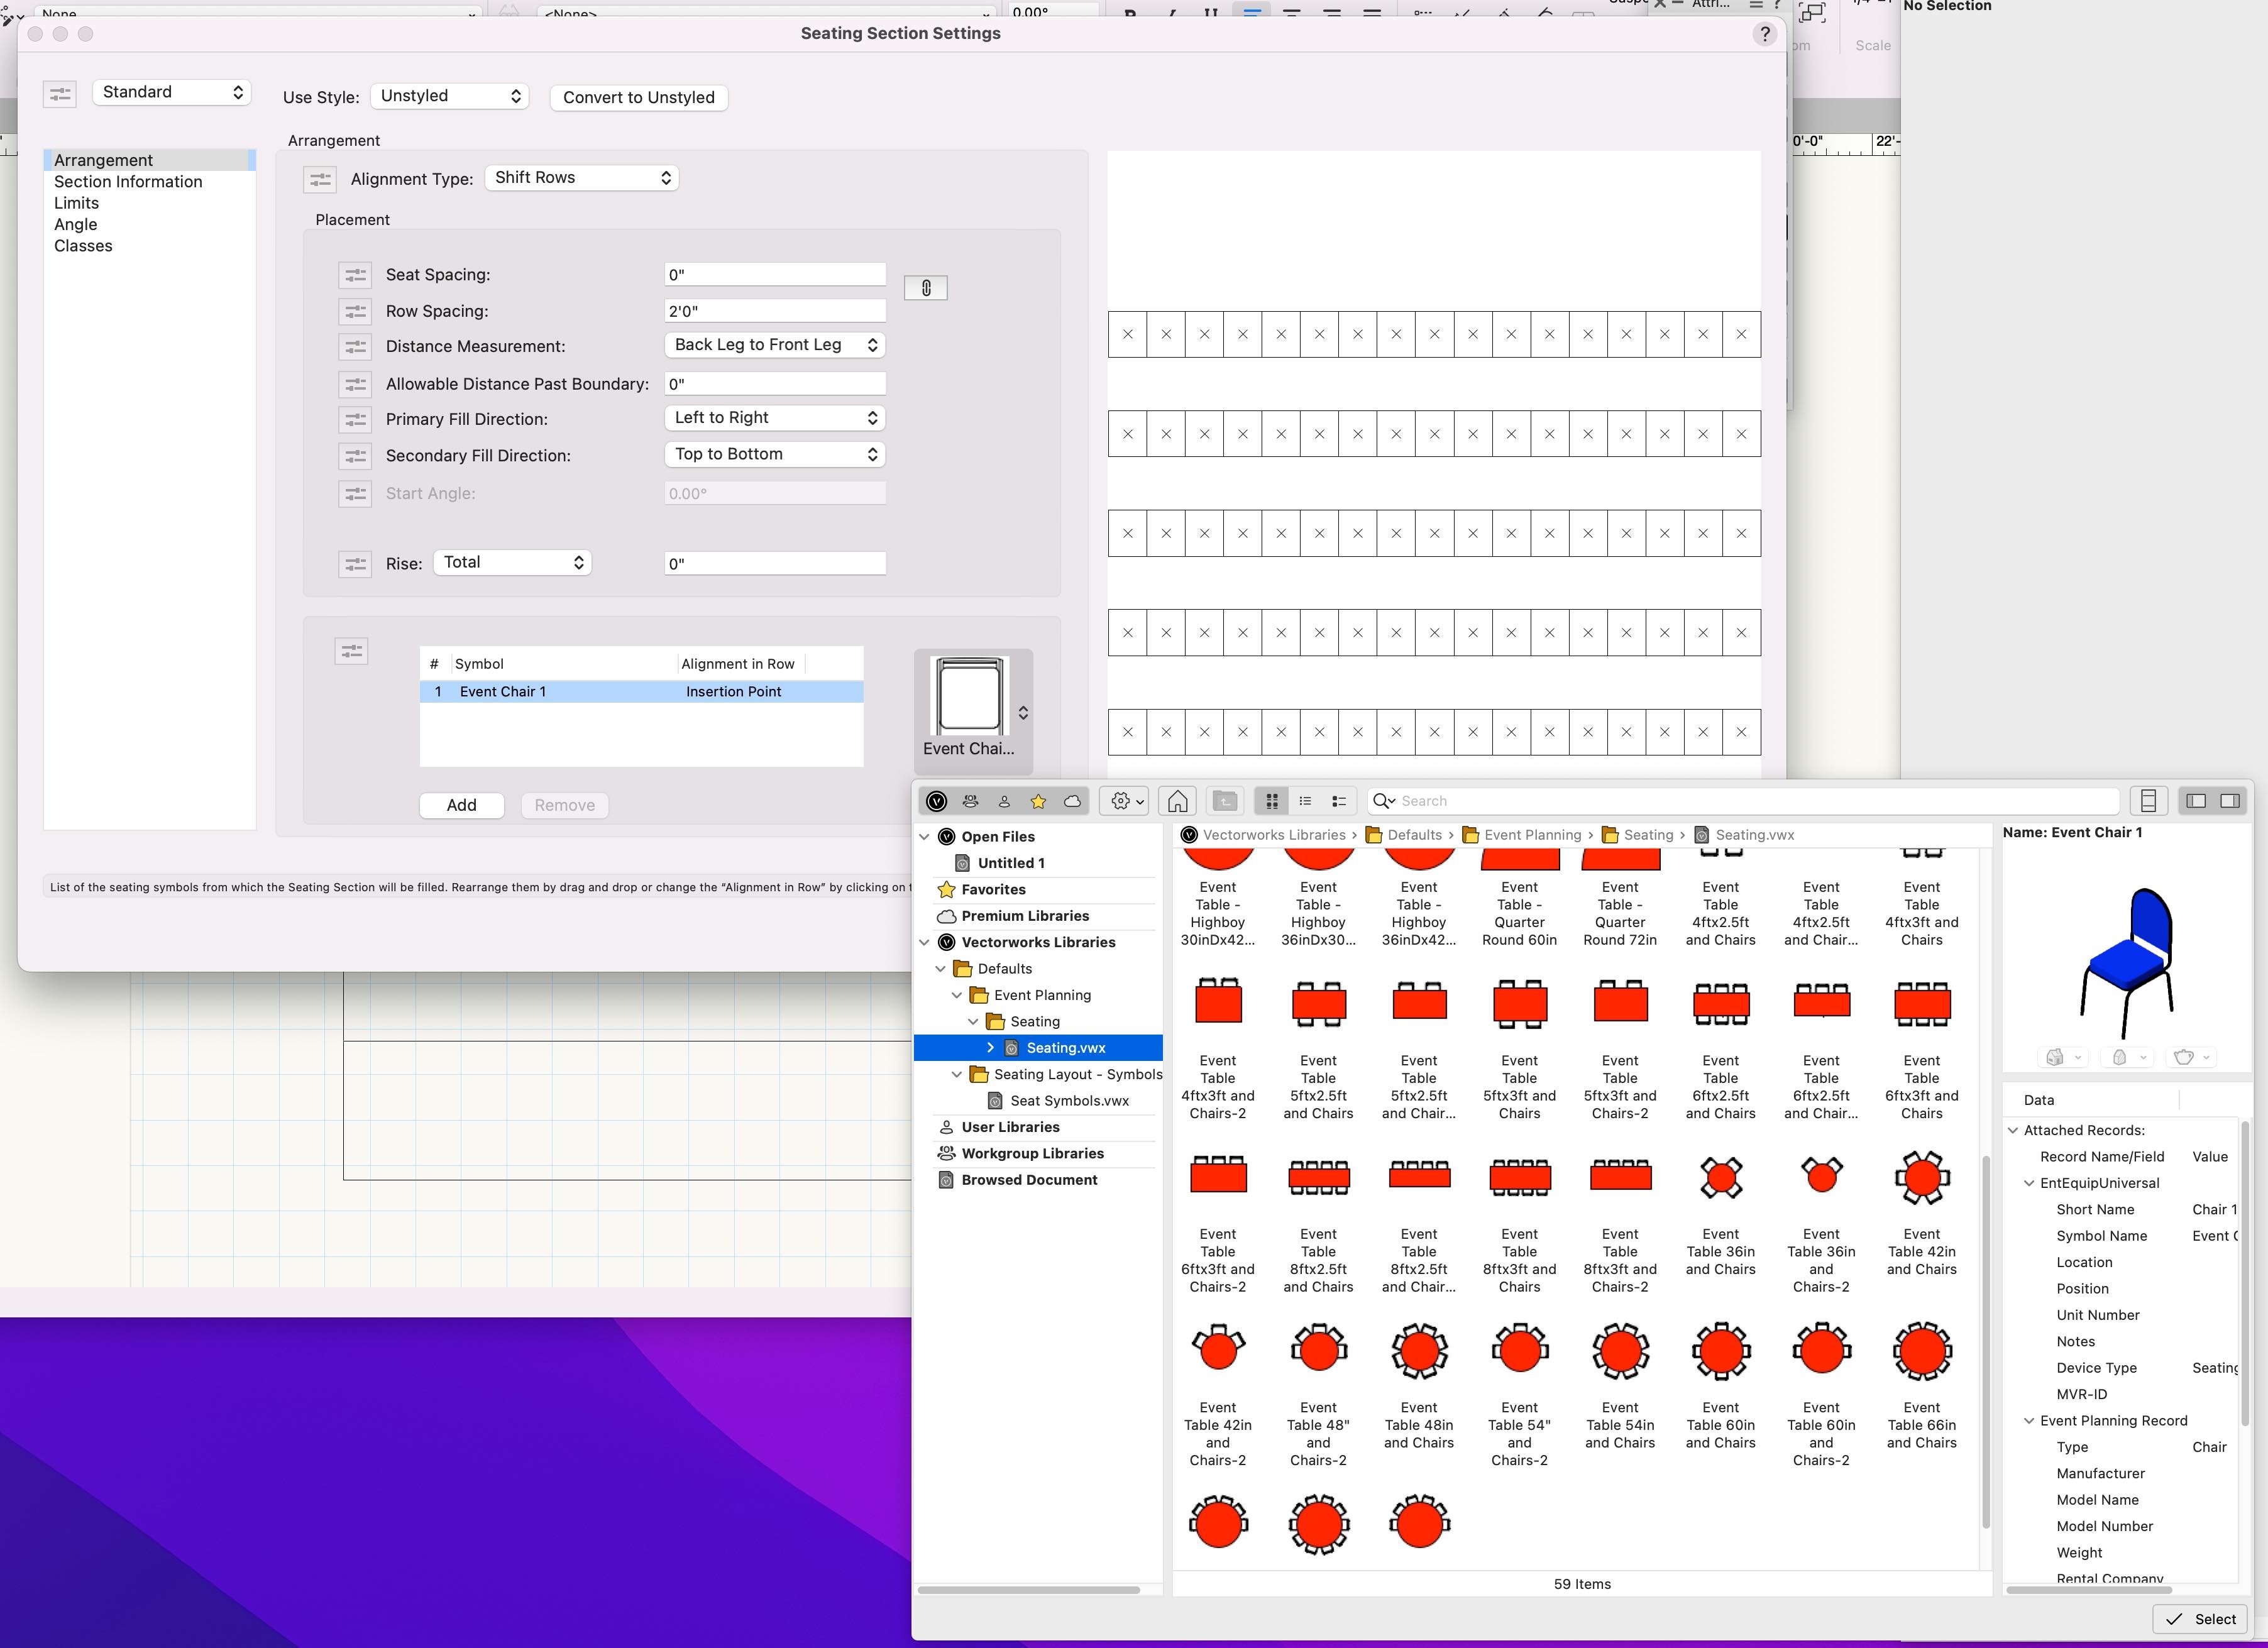Click the Premium Libraries cloud icon

click(1072, 801)
